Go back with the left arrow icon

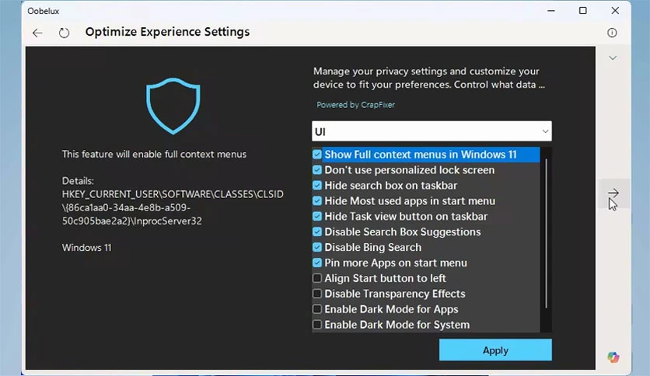pyautogui.click(x=37, y=33)
